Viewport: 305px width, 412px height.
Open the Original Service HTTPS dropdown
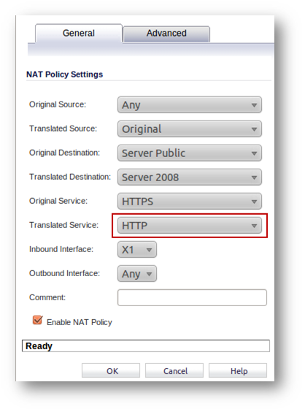(x=190, y=202)
